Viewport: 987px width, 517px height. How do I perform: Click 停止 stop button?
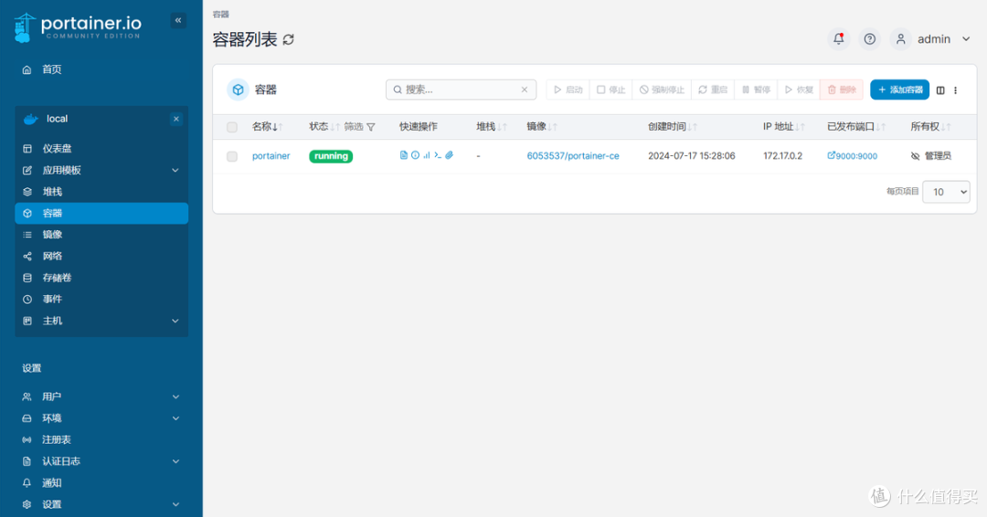click(x=610, y=90)
